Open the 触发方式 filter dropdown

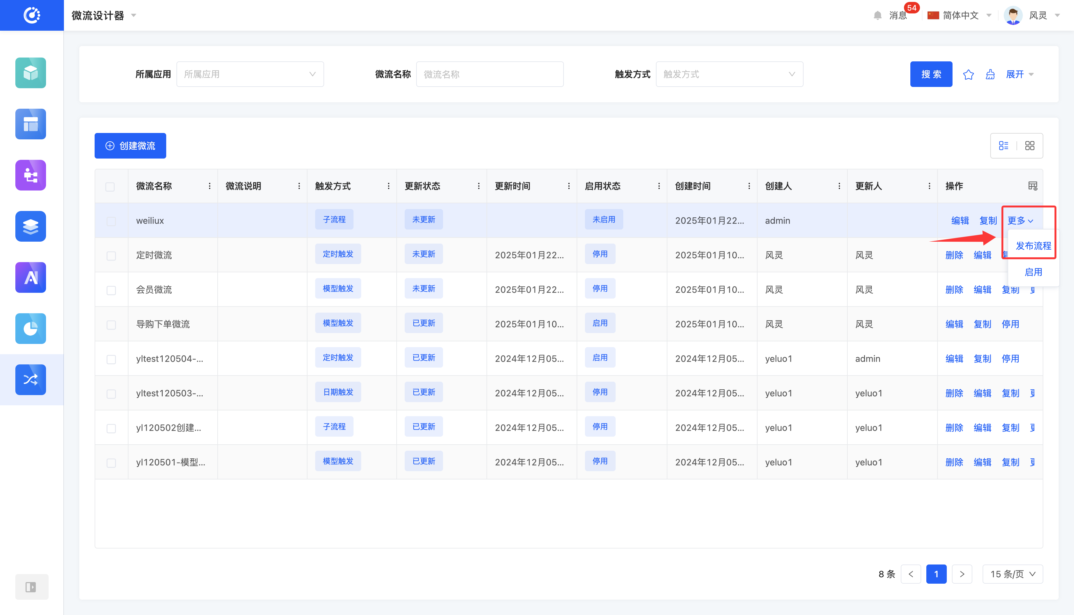(729, 74)
